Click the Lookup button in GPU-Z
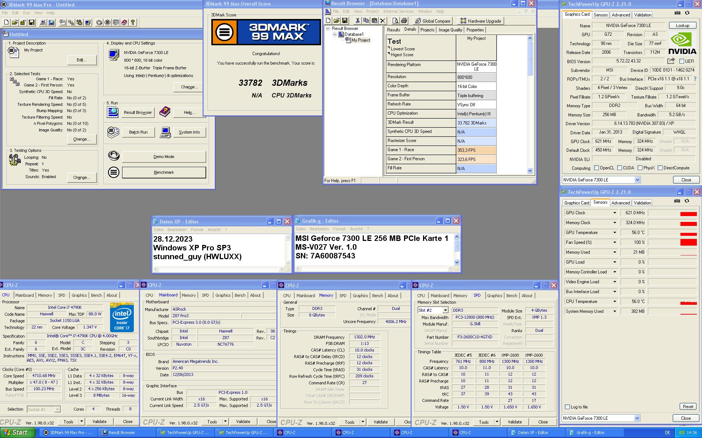The image size is (702, 438). [x=682, y=26]
